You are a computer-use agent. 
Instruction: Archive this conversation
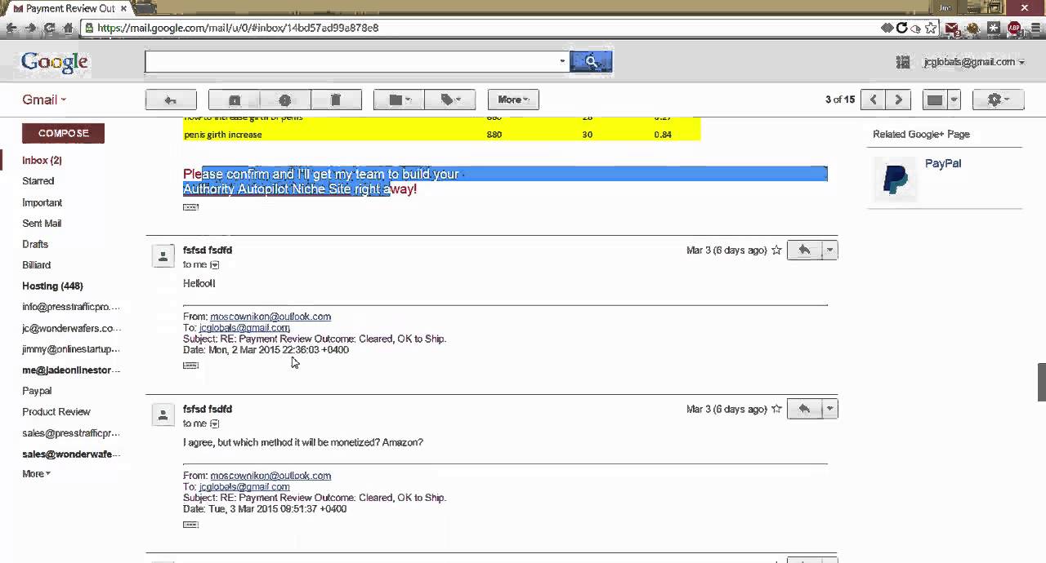coord(235,100)
